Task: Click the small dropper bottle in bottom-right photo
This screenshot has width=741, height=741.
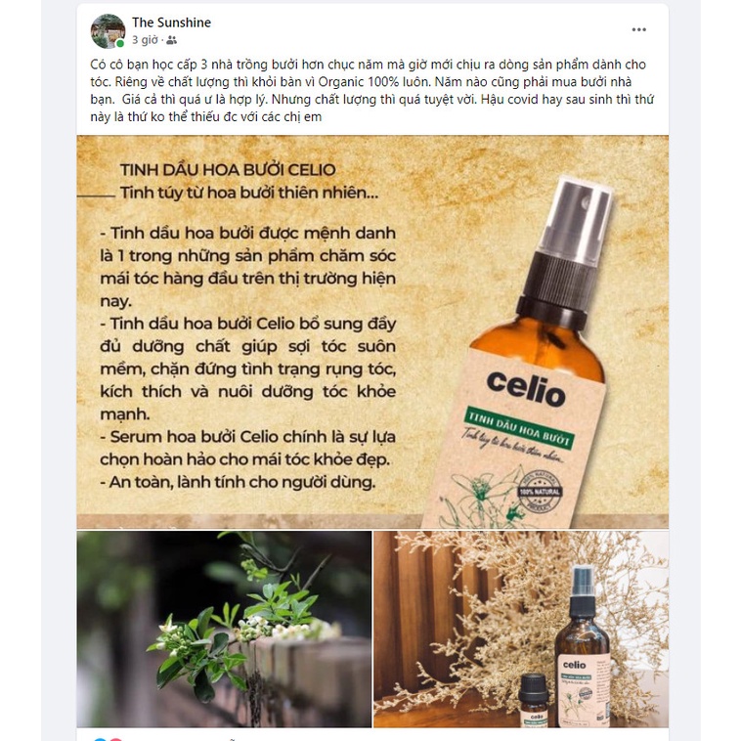Action: coord(535,700)
